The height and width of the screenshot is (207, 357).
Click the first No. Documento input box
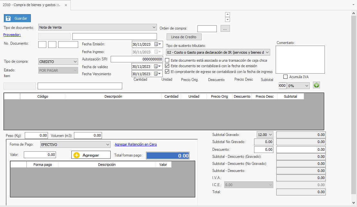[42, 44]
